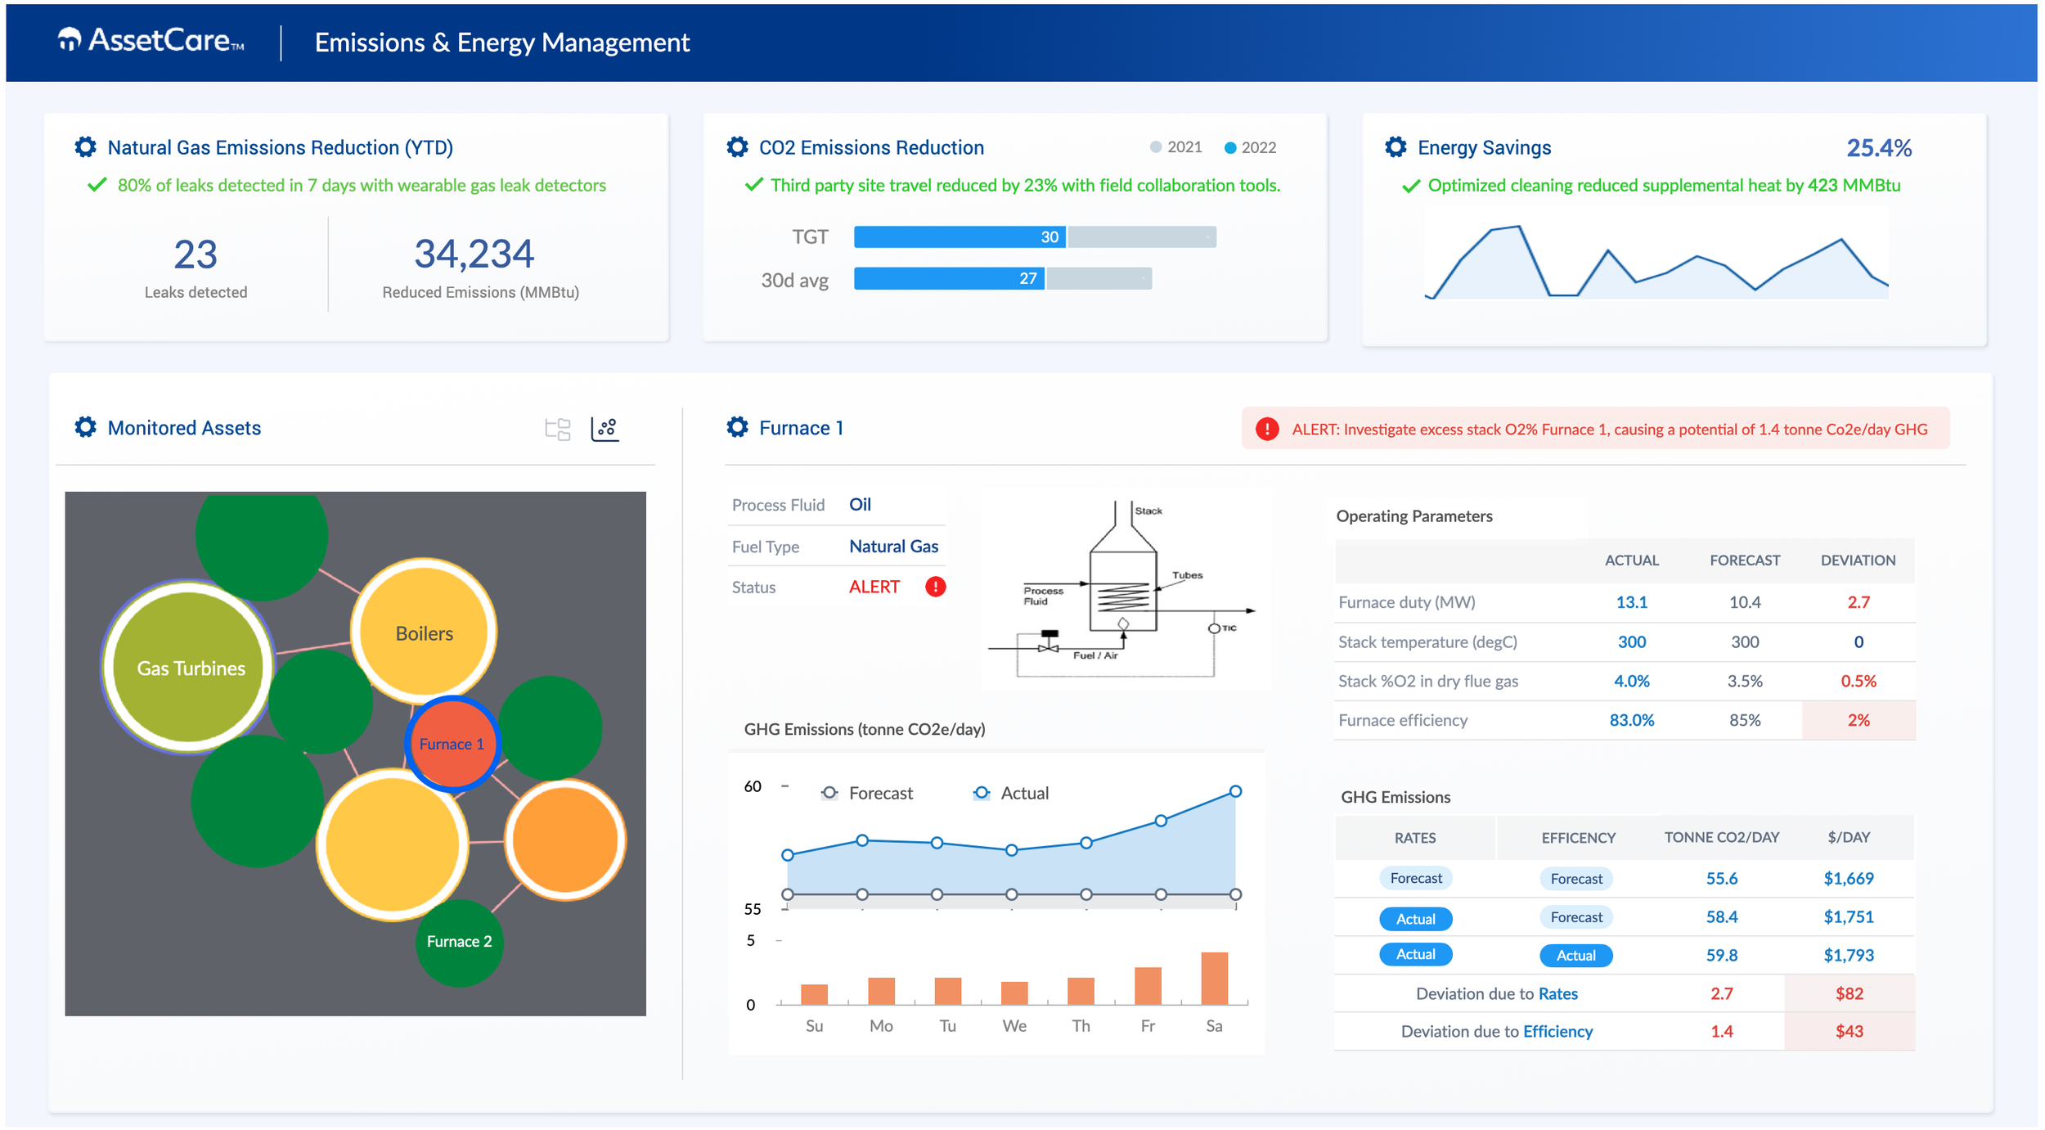The image size is (2045, 1130).
Task: Open the Rates deviation link
Action: coord(1557,993)
